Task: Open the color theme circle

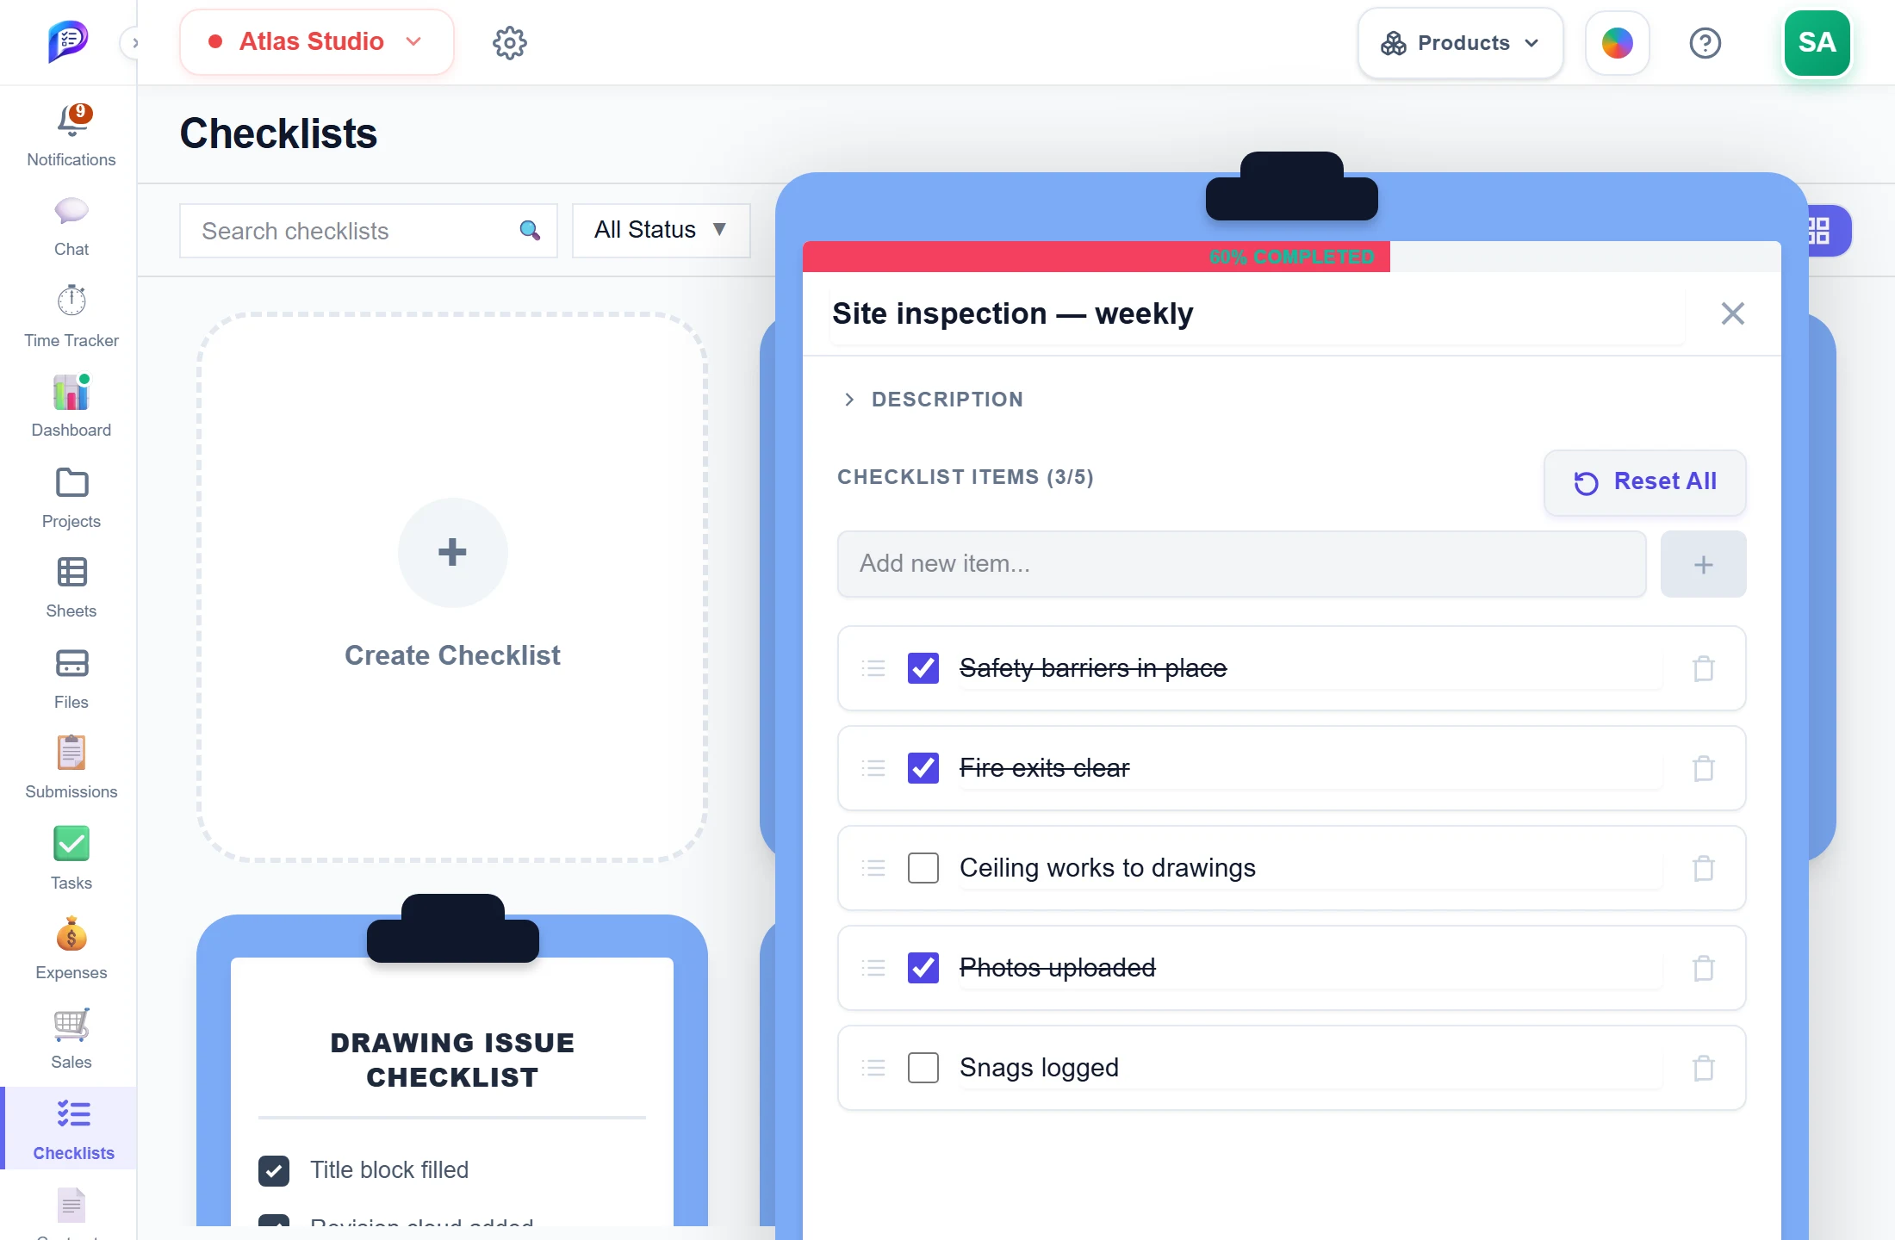Action: (x=1618, y=42)
